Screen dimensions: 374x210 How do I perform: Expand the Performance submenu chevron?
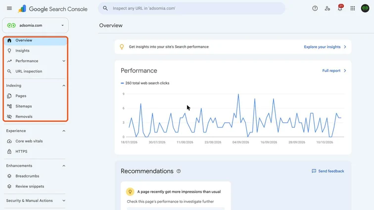point(64,61)
